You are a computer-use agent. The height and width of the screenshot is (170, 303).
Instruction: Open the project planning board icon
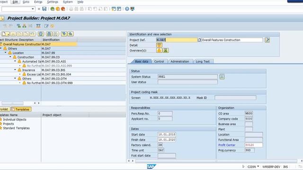coord(38,26)
